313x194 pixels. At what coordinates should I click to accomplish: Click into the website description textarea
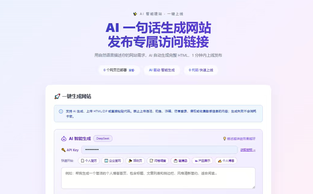(158, 178)
